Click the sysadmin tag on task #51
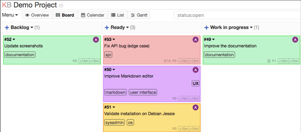Screen dimensions: 301x132 pyautogui.click(x=114, y=123)
